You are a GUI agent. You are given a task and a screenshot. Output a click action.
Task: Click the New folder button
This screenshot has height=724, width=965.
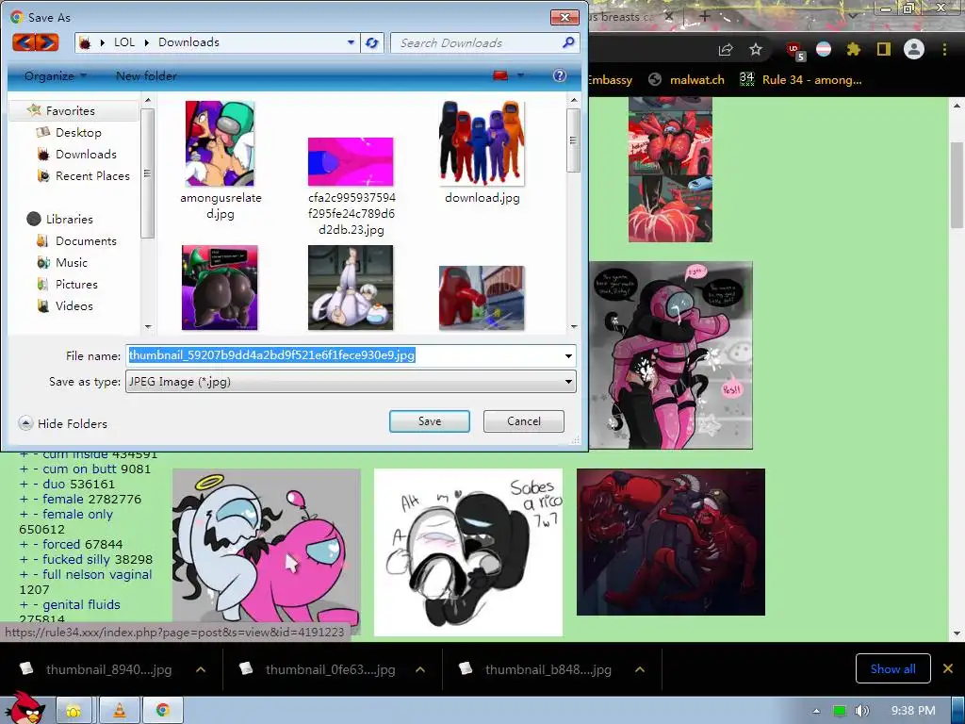click(146, 75)
